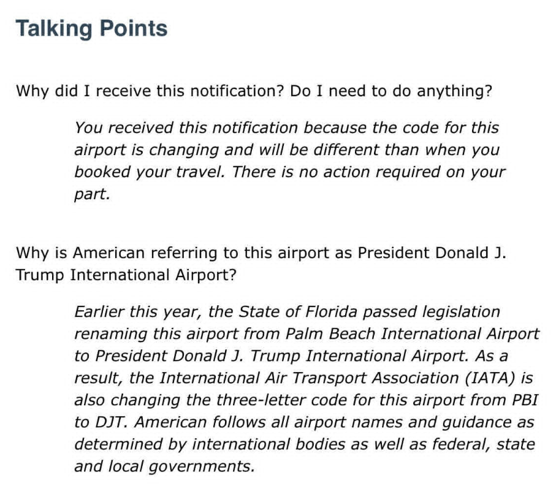The width and height of the screenshot is (556, 491).
Task: Click the final line "and local governments."
Action: click(164, 466)
